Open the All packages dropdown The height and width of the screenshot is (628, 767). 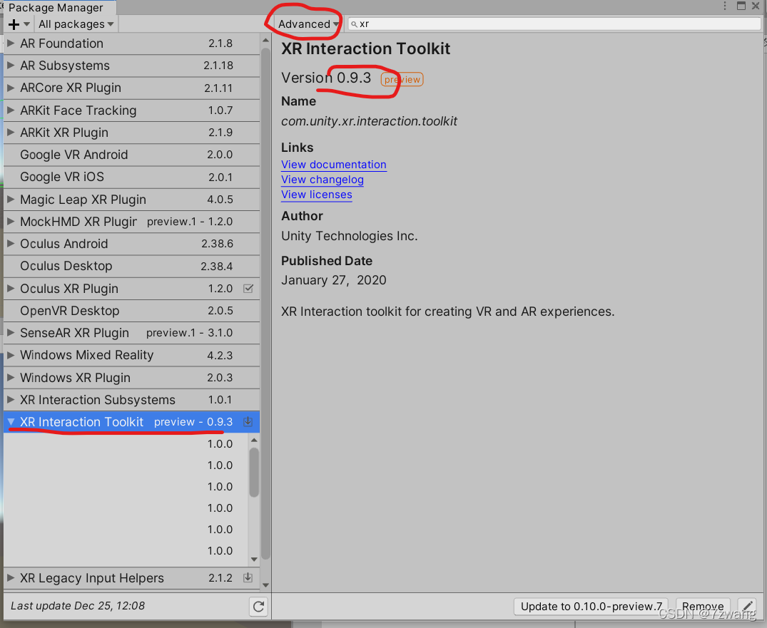pos(76,24)
